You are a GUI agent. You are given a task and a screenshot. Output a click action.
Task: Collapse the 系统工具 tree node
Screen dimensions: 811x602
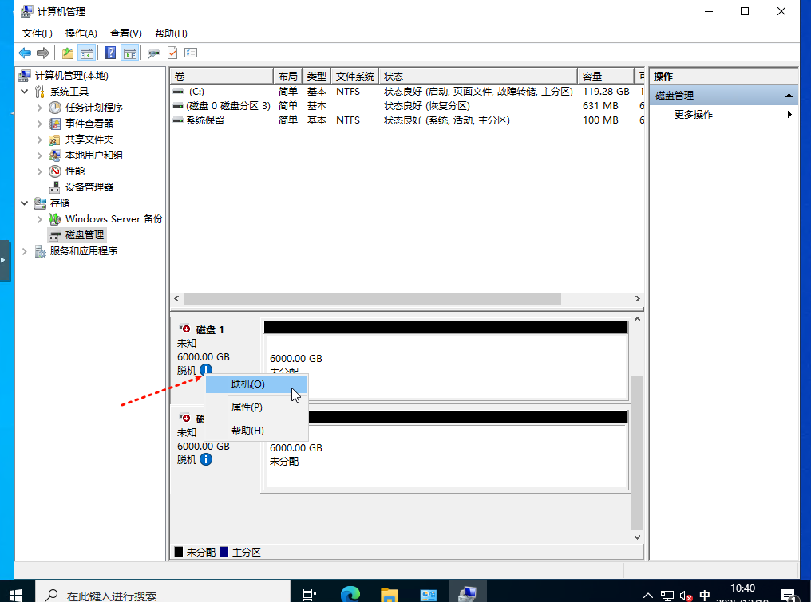(x=26, y=92)
